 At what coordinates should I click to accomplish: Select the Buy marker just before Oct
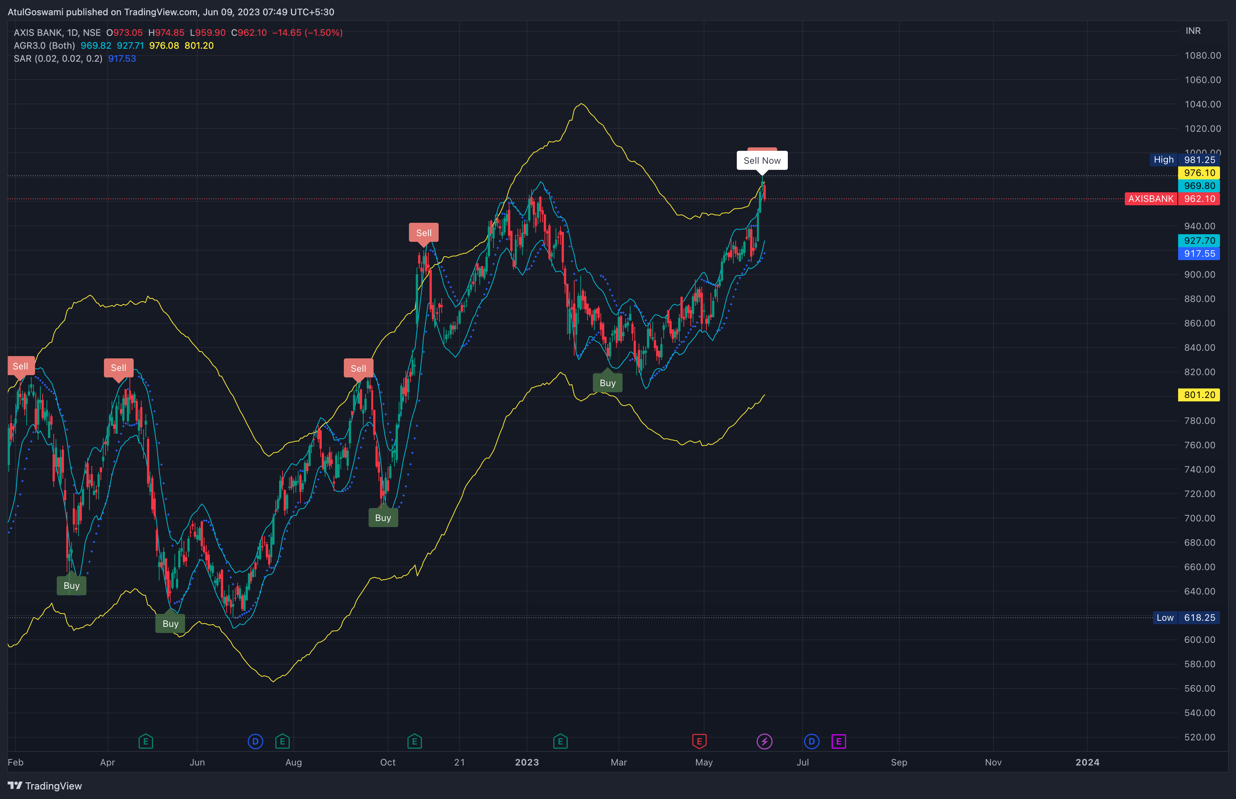383,517
